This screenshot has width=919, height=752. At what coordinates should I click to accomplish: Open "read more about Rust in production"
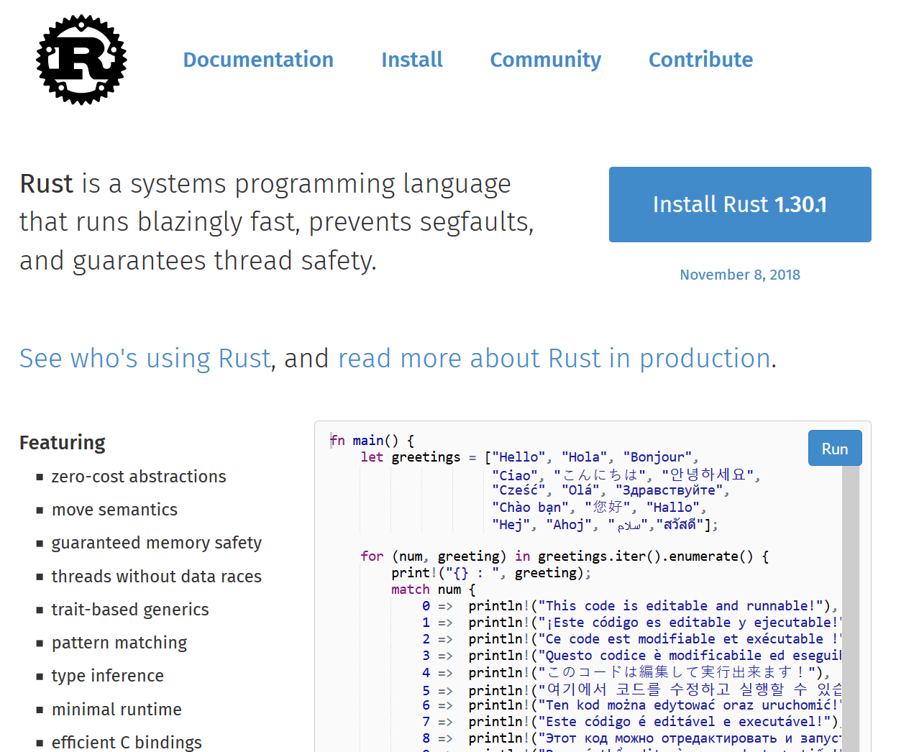(554, 358)
